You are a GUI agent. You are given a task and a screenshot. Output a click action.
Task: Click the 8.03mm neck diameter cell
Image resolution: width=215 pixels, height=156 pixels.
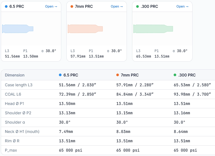pyautogui.click(x=123, y=132)
